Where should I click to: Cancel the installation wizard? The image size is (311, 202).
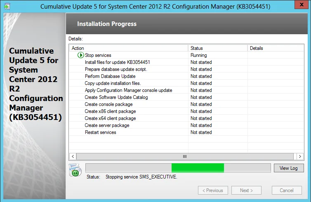(x=287, y=190)
